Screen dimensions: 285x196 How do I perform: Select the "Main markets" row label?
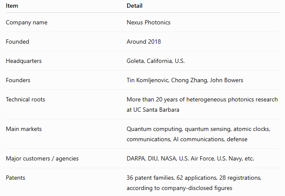tap(24, 129)
